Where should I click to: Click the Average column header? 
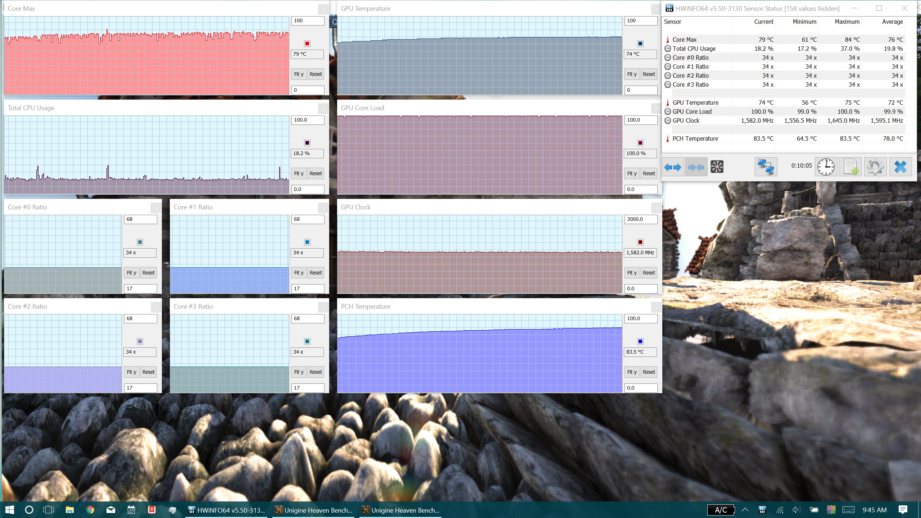pos(884,22)
